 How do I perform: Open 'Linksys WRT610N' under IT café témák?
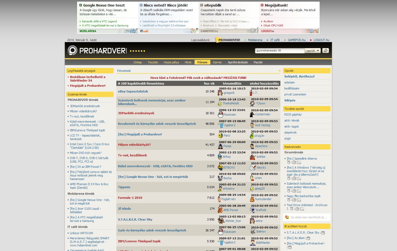click(x=81, y=233)
